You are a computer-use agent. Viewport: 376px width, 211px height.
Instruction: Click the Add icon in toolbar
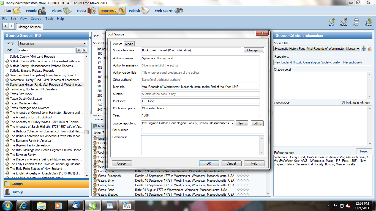[331, 23]
